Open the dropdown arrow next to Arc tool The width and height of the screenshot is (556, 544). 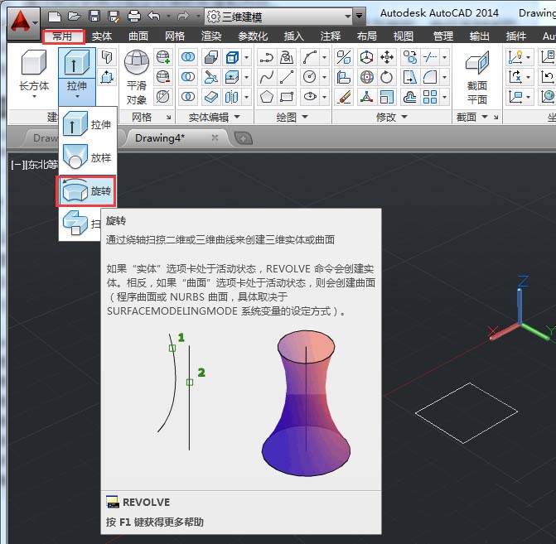324,57
